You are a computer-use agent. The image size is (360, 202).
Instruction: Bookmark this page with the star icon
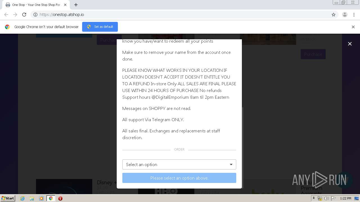click(334, 15)
